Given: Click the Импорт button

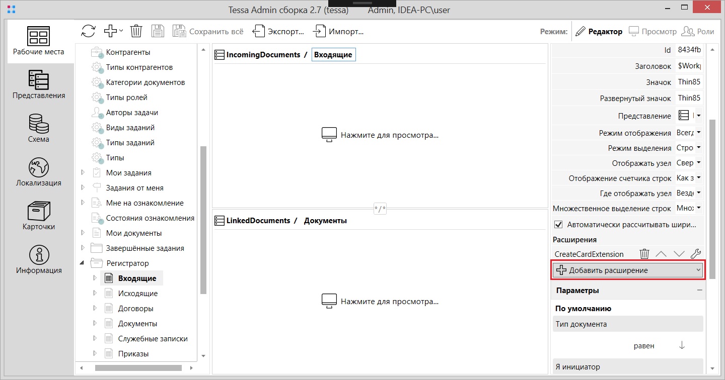Looking at the screenshot, I should click(339, 31).
